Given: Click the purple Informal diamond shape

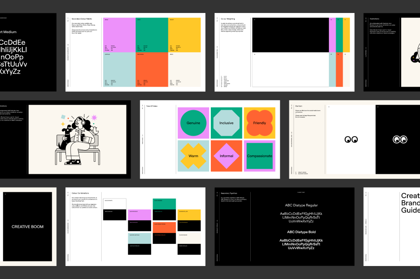Looking at the screenshot, I should click(x=226, y=156).
